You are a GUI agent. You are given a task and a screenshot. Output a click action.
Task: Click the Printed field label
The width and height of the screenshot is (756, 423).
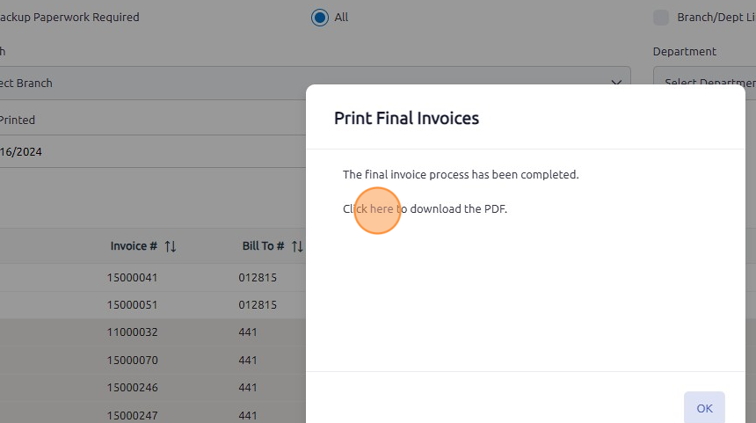click(x=18, y=120)
